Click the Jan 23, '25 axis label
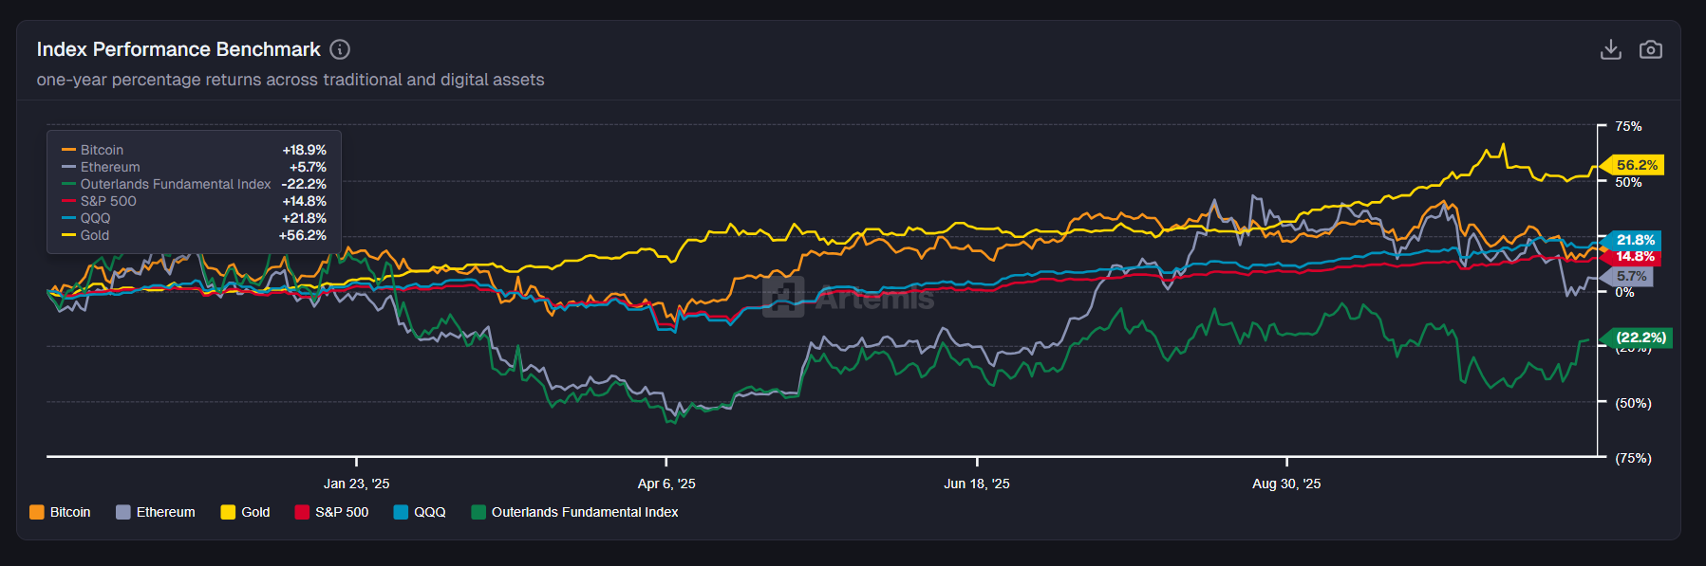The width and height of the screenshot is (1706, 566). 356,484
